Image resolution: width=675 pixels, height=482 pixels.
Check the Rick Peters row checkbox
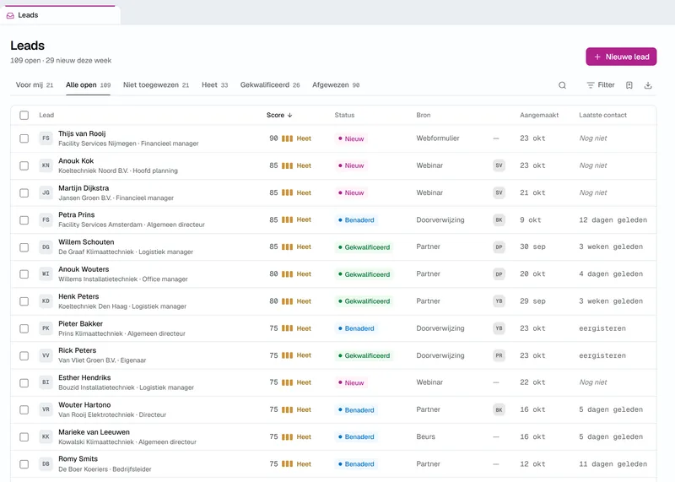click(24, 355)
